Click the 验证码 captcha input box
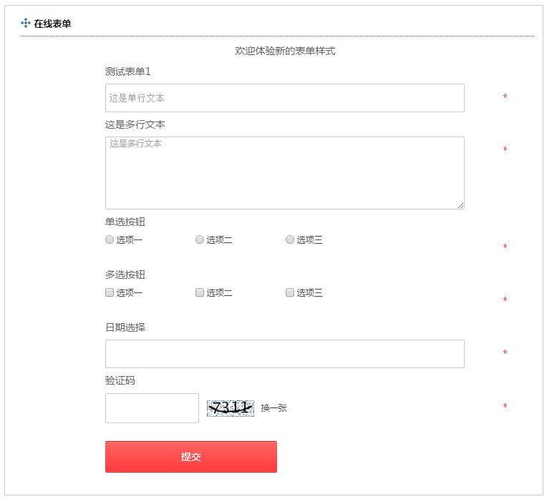 pos(152,408)
